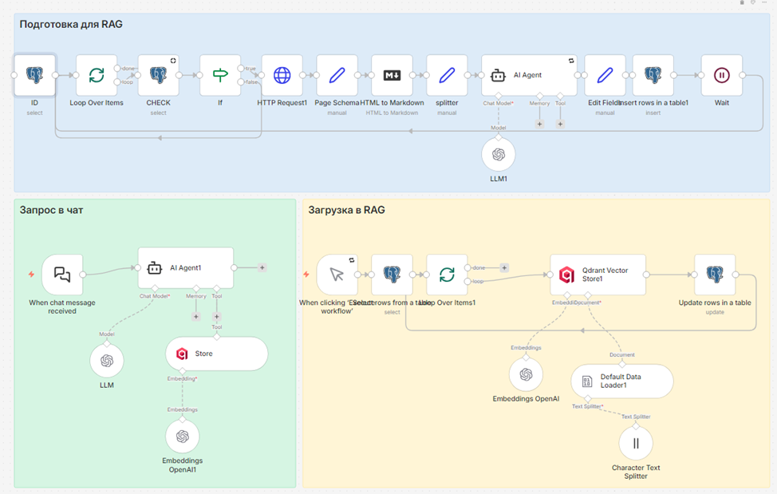Select the ID Postgres node
This screenshot has height=494, width=777.
click(34, 75)
